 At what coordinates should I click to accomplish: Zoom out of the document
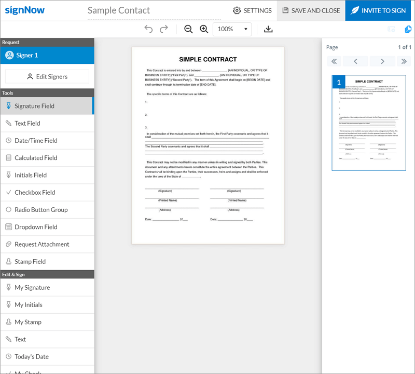pos(188,29)
